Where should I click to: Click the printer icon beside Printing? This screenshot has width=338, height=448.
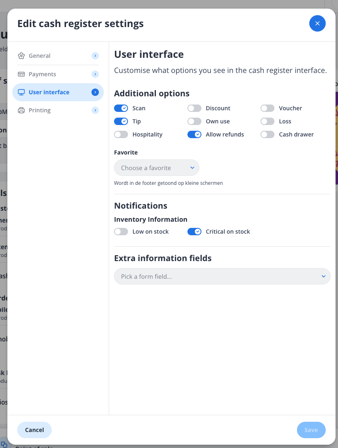click(21, 110)
